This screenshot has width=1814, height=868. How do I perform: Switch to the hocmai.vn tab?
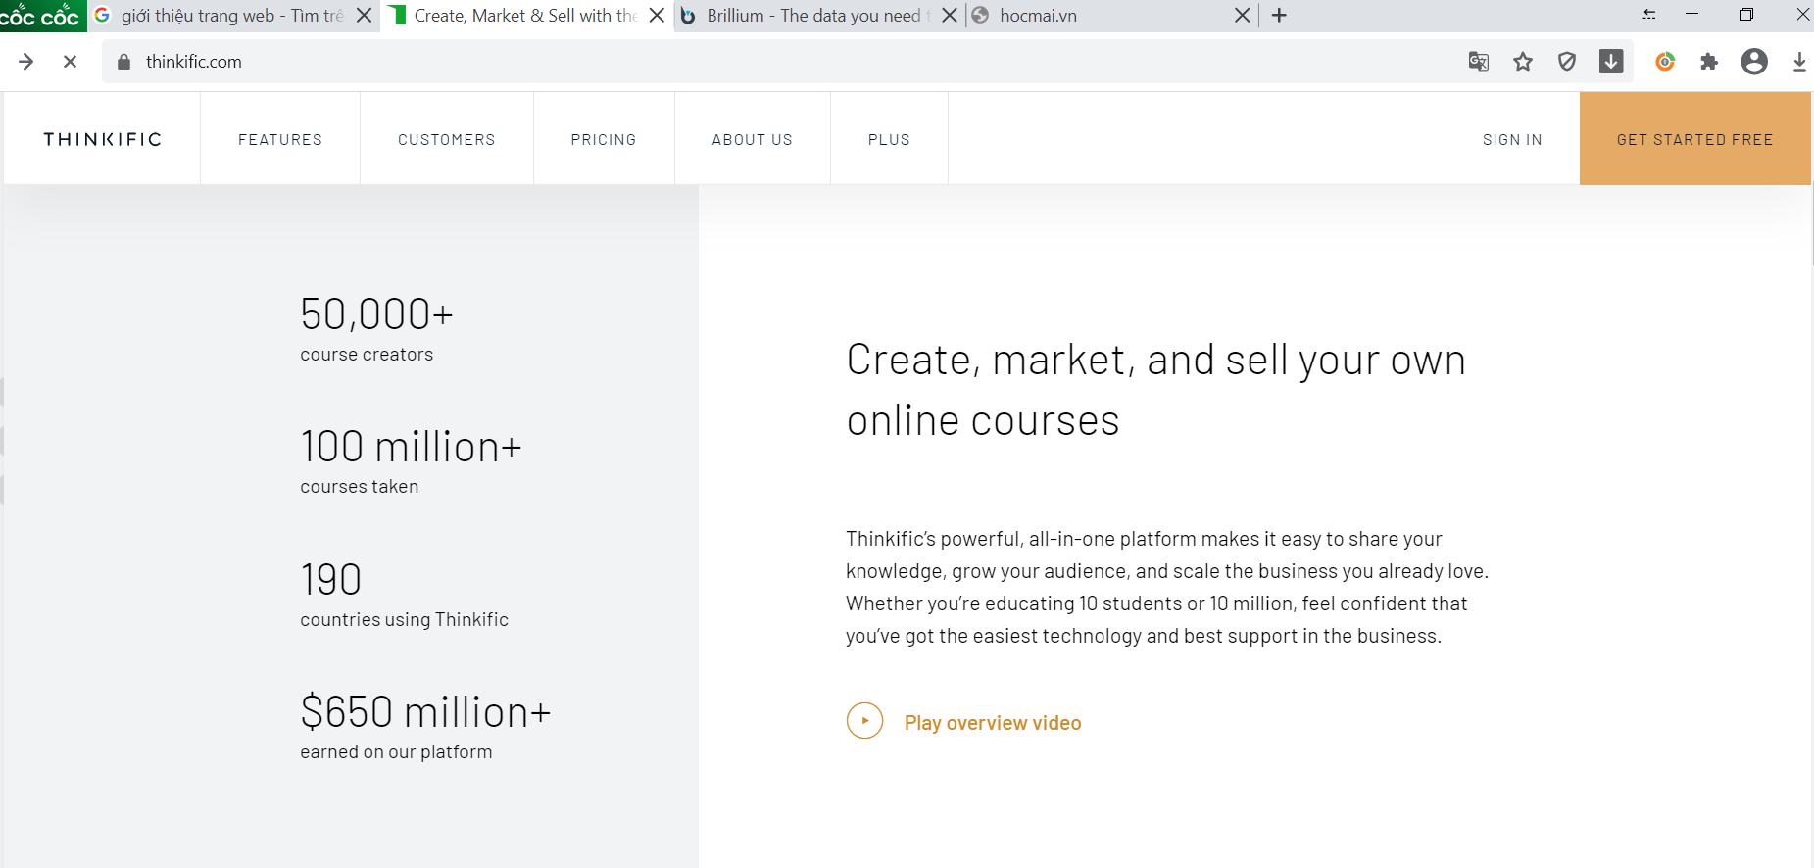(x=1098, y=16)
